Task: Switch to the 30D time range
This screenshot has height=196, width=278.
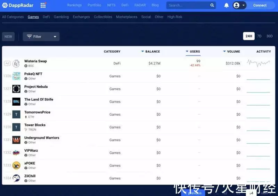Action: pos(269,36)
